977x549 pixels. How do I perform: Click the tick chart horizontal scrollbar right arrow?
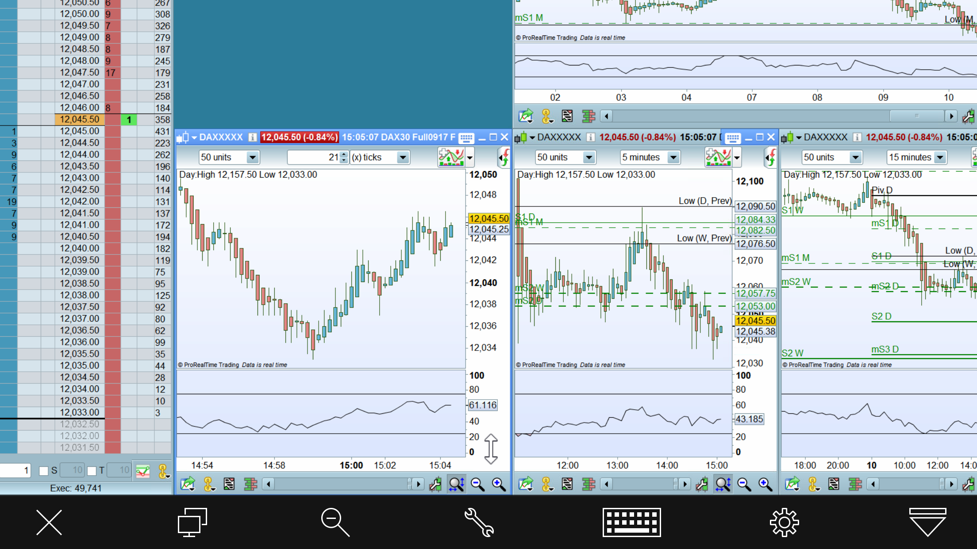pos(419,484)
